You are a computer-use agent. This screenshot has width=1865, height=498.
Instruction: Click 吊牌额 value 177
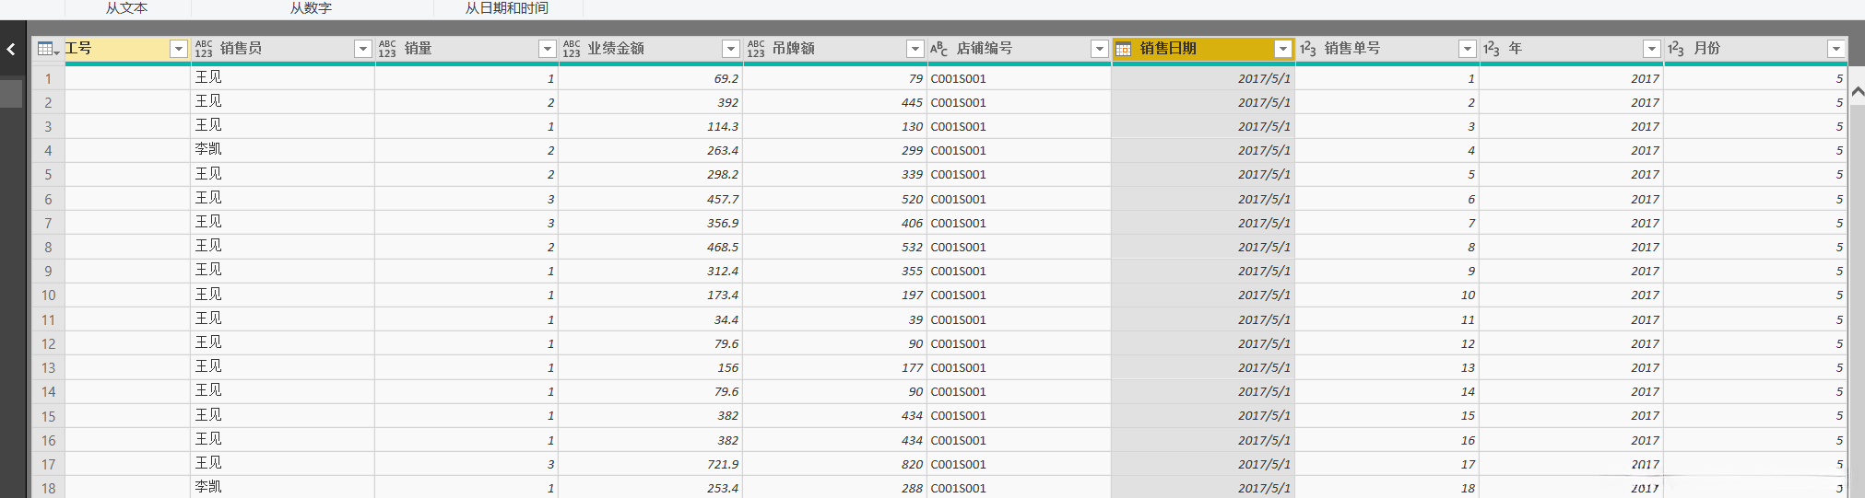834,367
